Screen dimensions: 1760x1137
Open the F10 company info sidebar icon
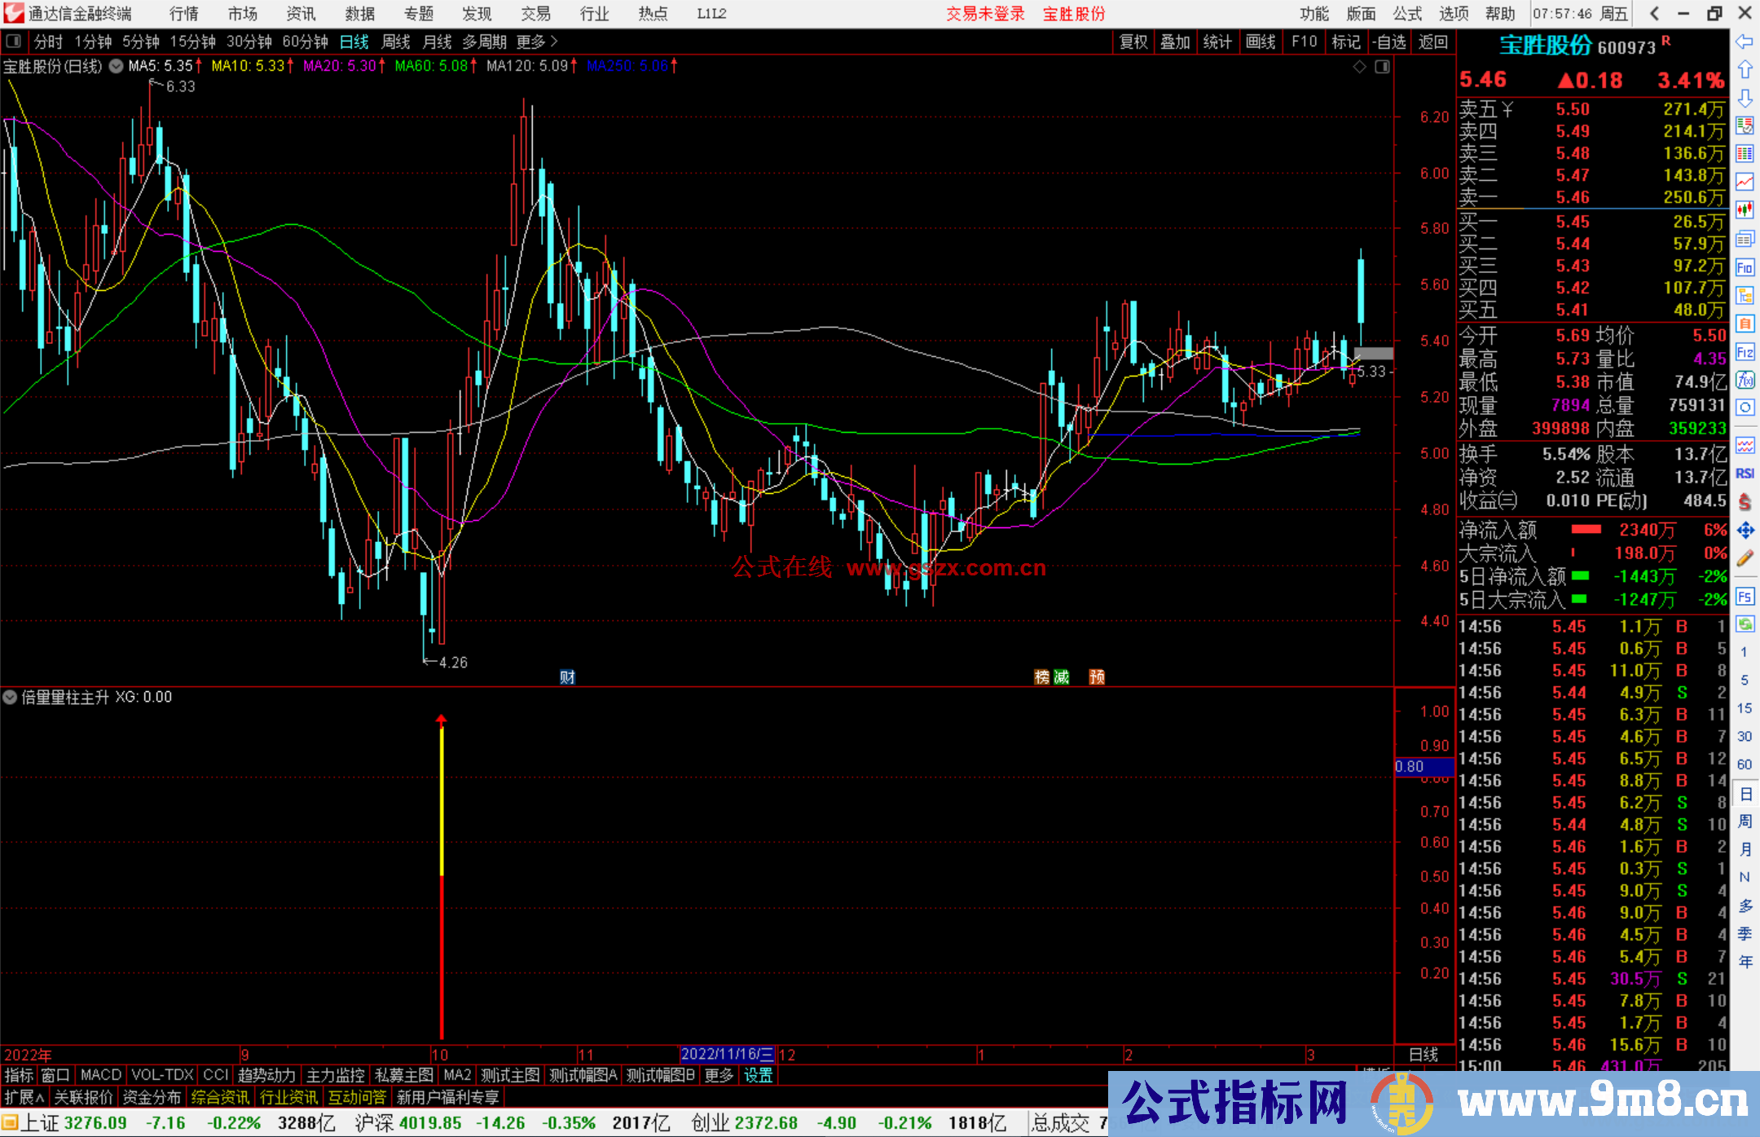point(1745,268)
